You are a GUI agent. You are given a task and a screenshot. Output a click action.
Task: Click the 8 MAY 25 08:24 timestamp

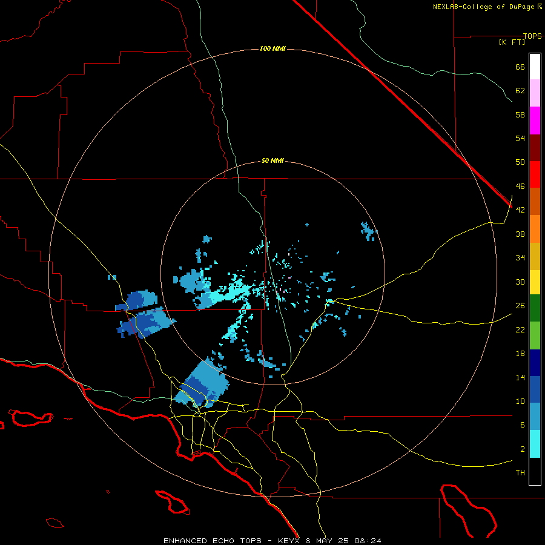click(343, 541)
